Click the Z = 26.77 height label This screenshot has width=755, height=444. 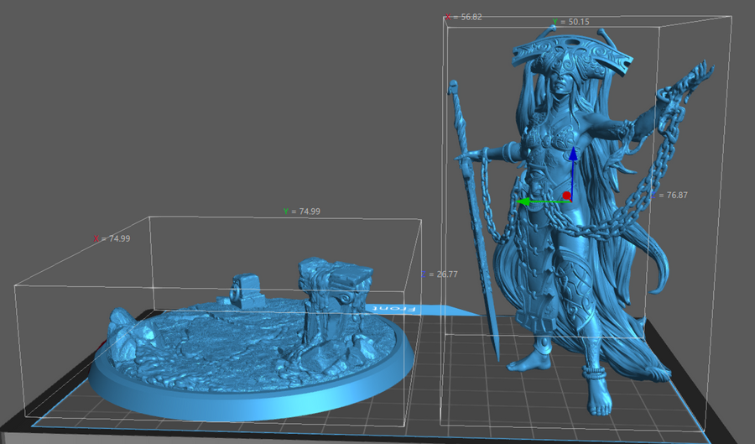[x=440, y=274]
